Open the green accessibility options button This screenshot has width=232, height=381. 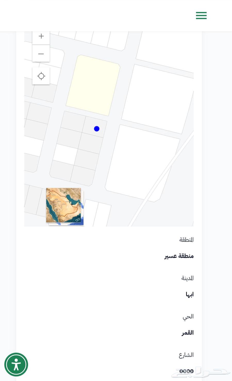[x=16, y=364]
